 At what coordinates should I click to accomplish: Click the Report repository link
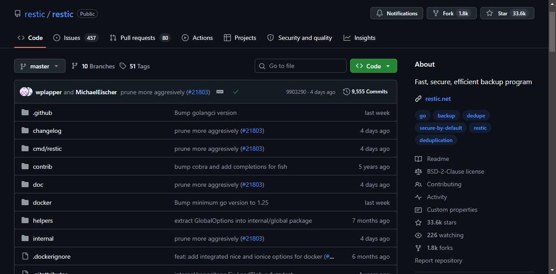(x=439, y=260)
